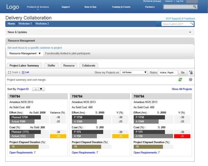Screen dimensions: 208x166
Task: Open Requirements: 7 in second project card
Action: click(85, 152)
